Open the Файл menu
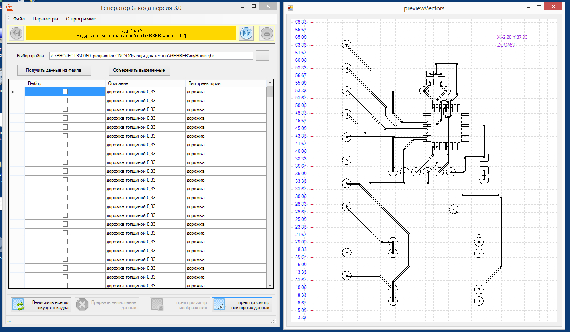570x332 pixels. click(x=19, y=19)
